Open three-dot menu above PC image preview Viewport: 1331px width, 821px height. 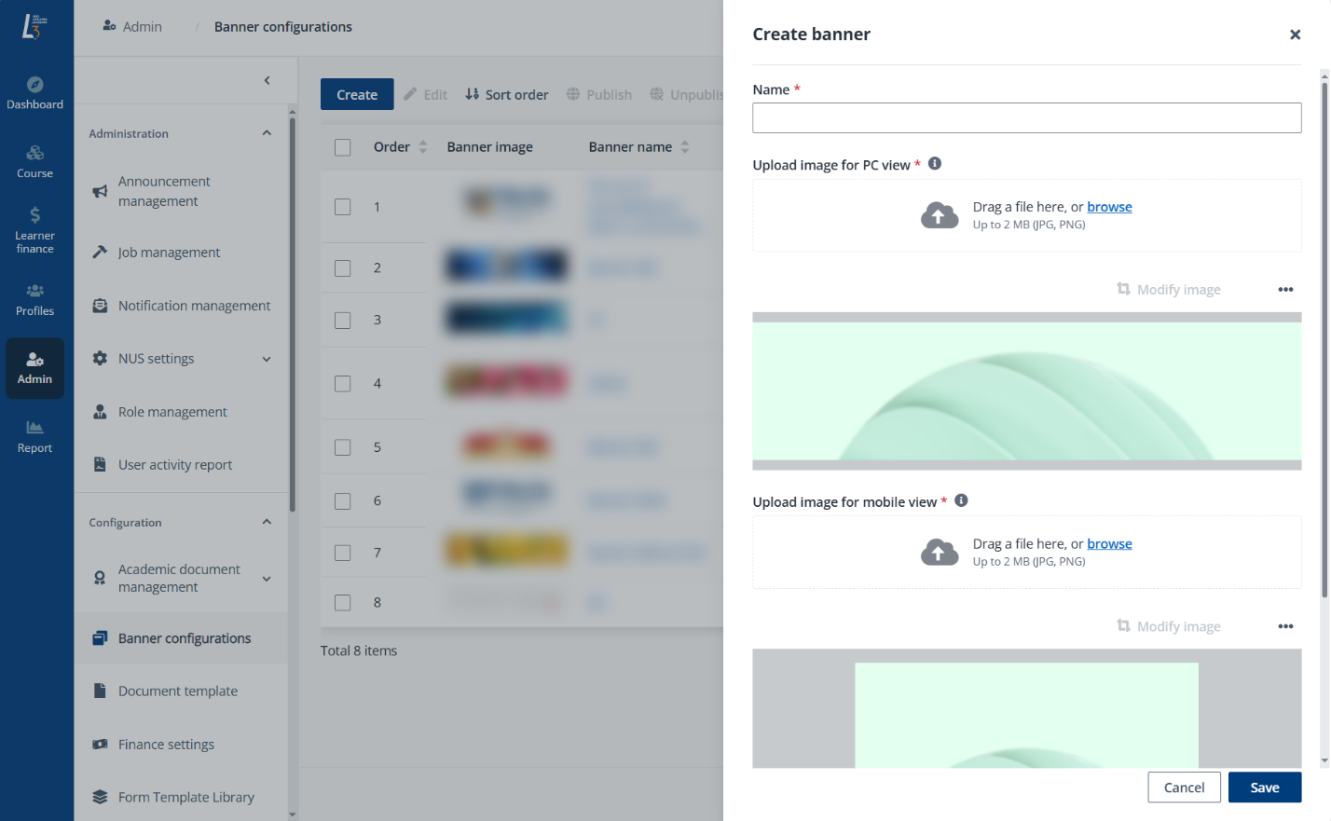click(1285, 290)
